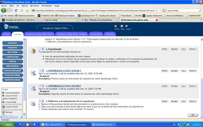Click the Blackboard Home icon in header
This screenshot has width=203, height=127.
point(116,26)
